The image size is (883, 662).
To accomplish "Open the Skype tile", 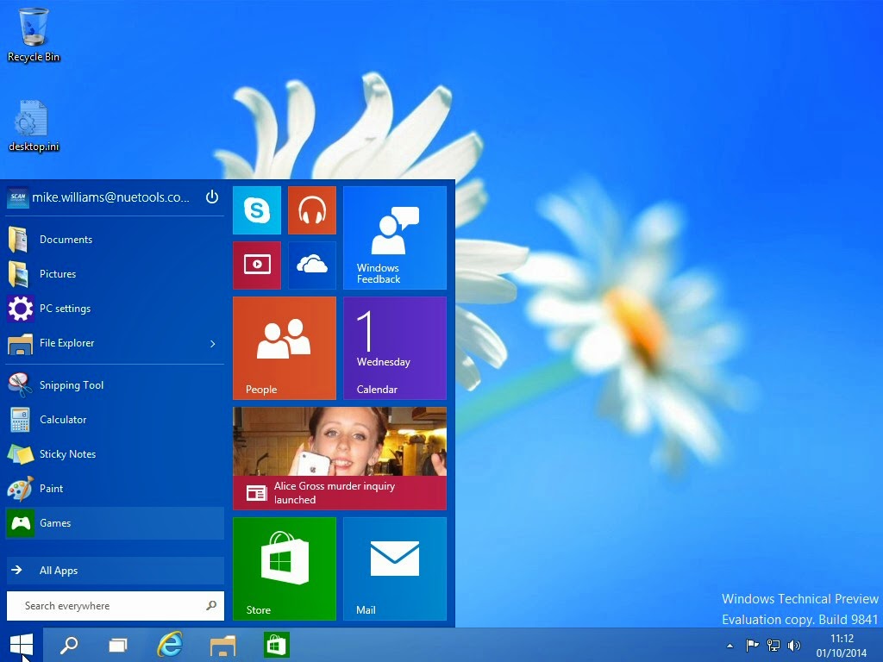I will point(256,209).
